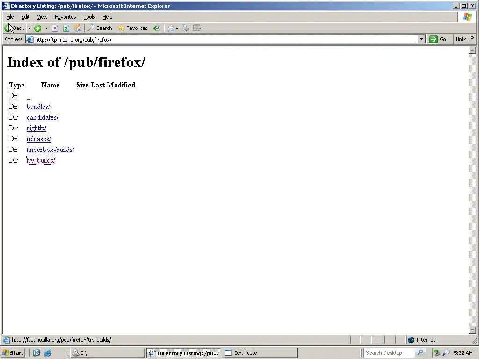
Task: Click the green Forward arrow icon
Action: (x=37, y=29)
